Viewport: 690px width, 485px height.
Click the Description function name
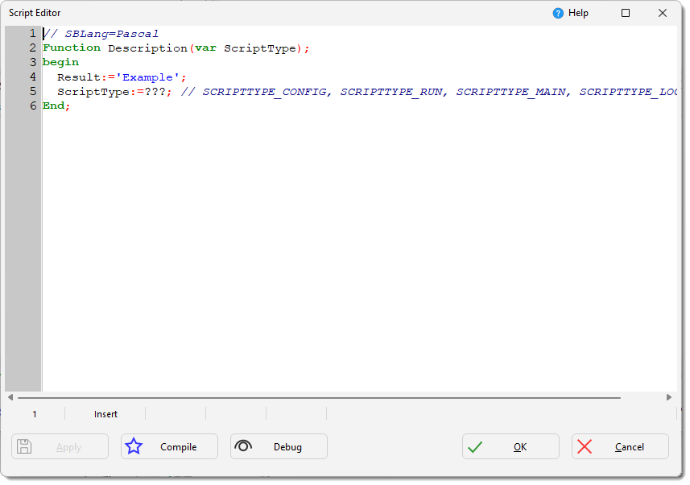147,48
